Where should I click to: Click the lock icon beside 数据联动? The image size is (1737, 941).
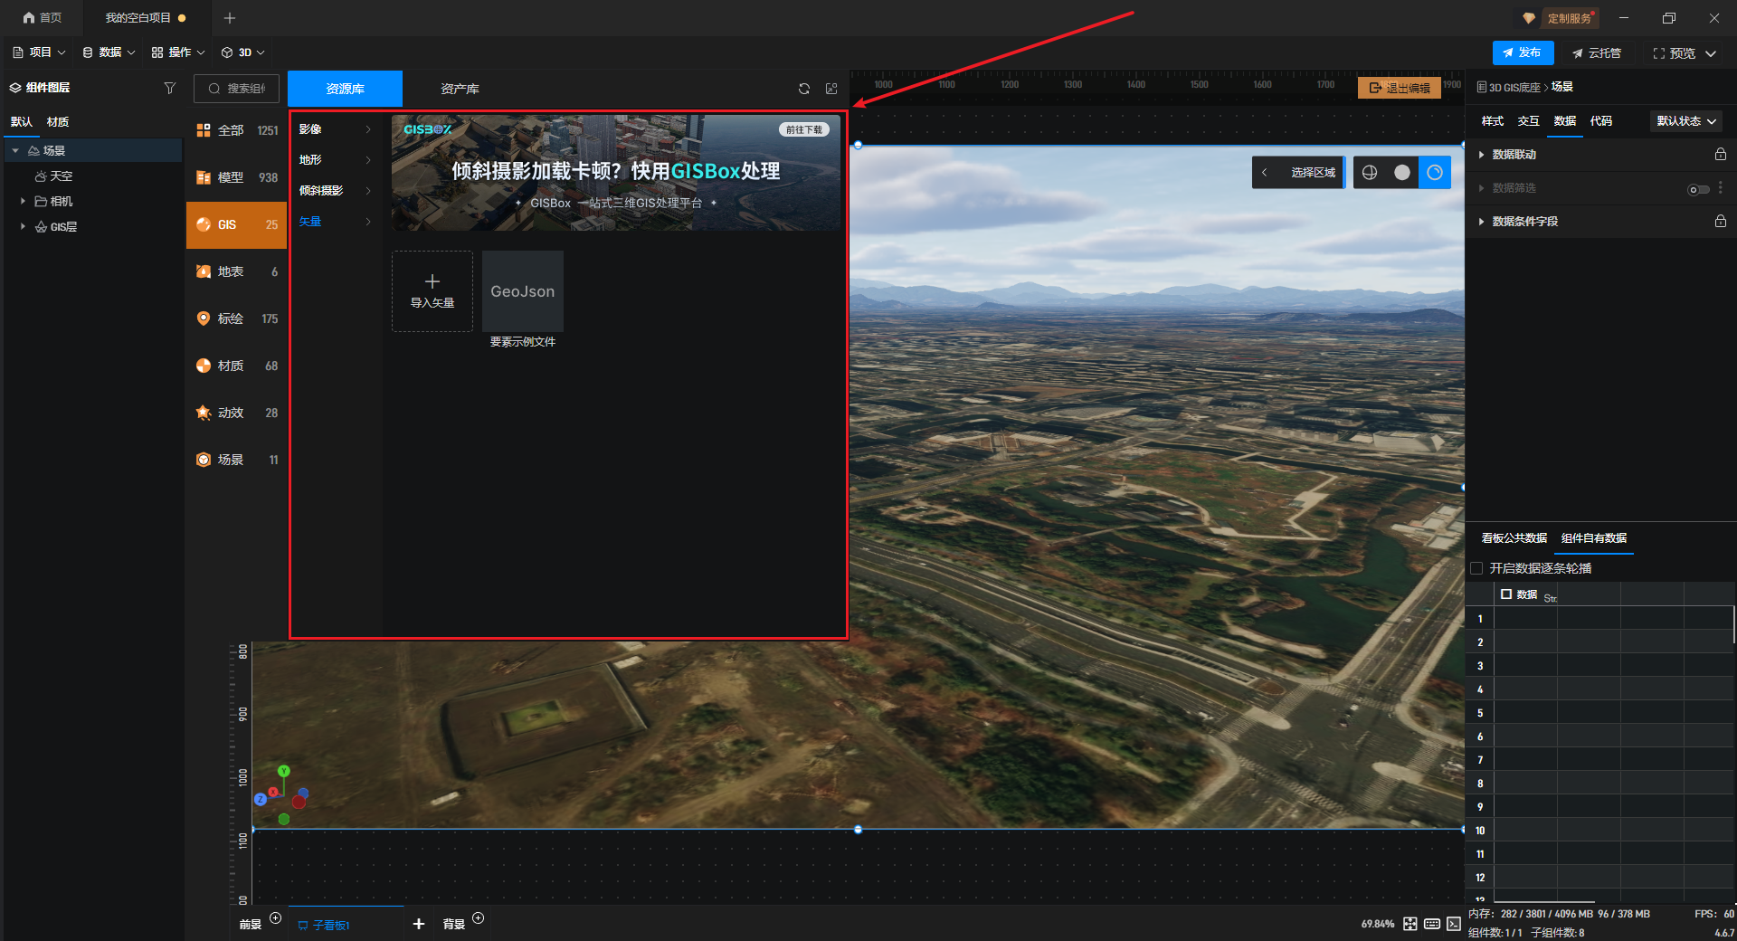[1720, 155]
